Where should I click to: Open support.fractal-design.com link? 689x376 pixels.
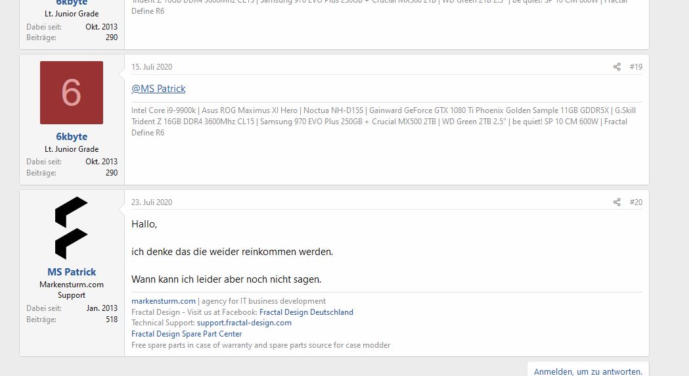point(244,323)
